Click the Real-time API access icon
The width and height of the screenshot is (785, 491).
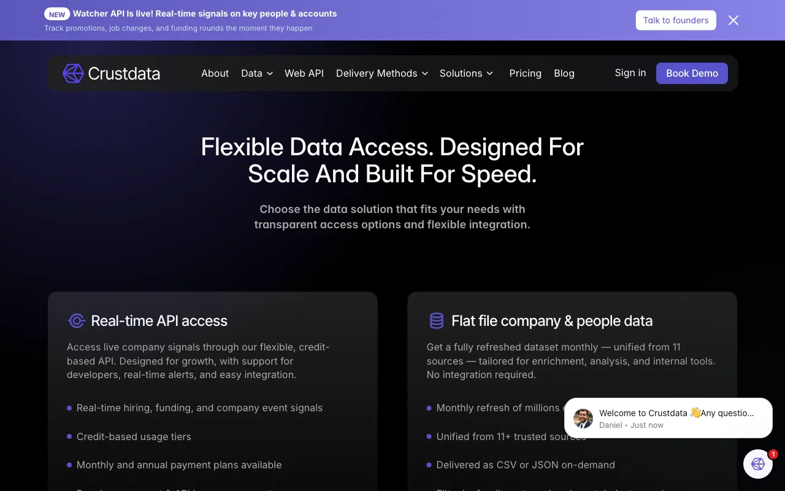pyautogui.click(x=77, y=320)
